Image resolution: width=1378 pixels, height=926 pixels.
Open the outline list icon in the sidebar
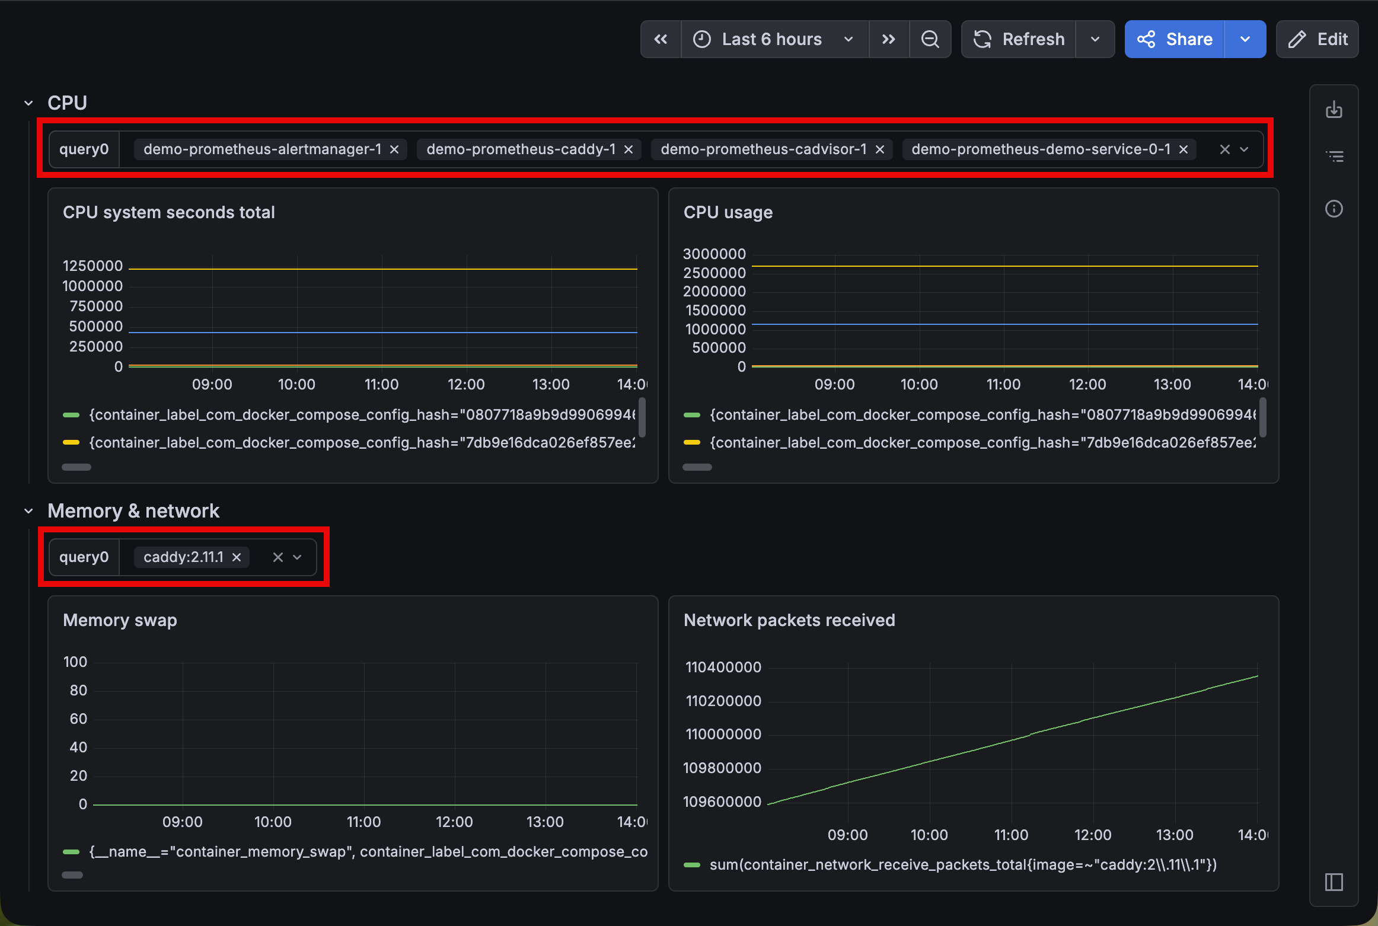[x=1334, y=157]
